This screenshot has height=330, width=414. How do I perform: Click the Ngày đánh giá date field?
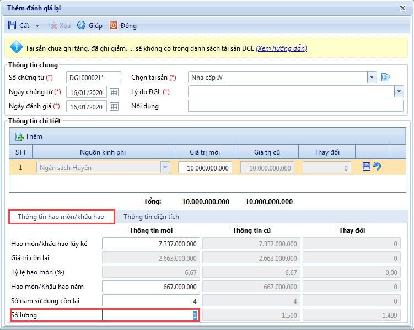(x=87, y=106)
